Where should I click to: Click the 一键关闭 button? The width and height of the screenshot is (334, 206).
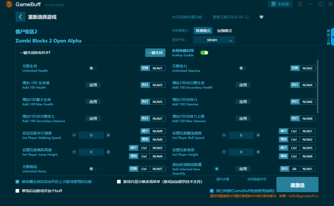tap(155, 53)
